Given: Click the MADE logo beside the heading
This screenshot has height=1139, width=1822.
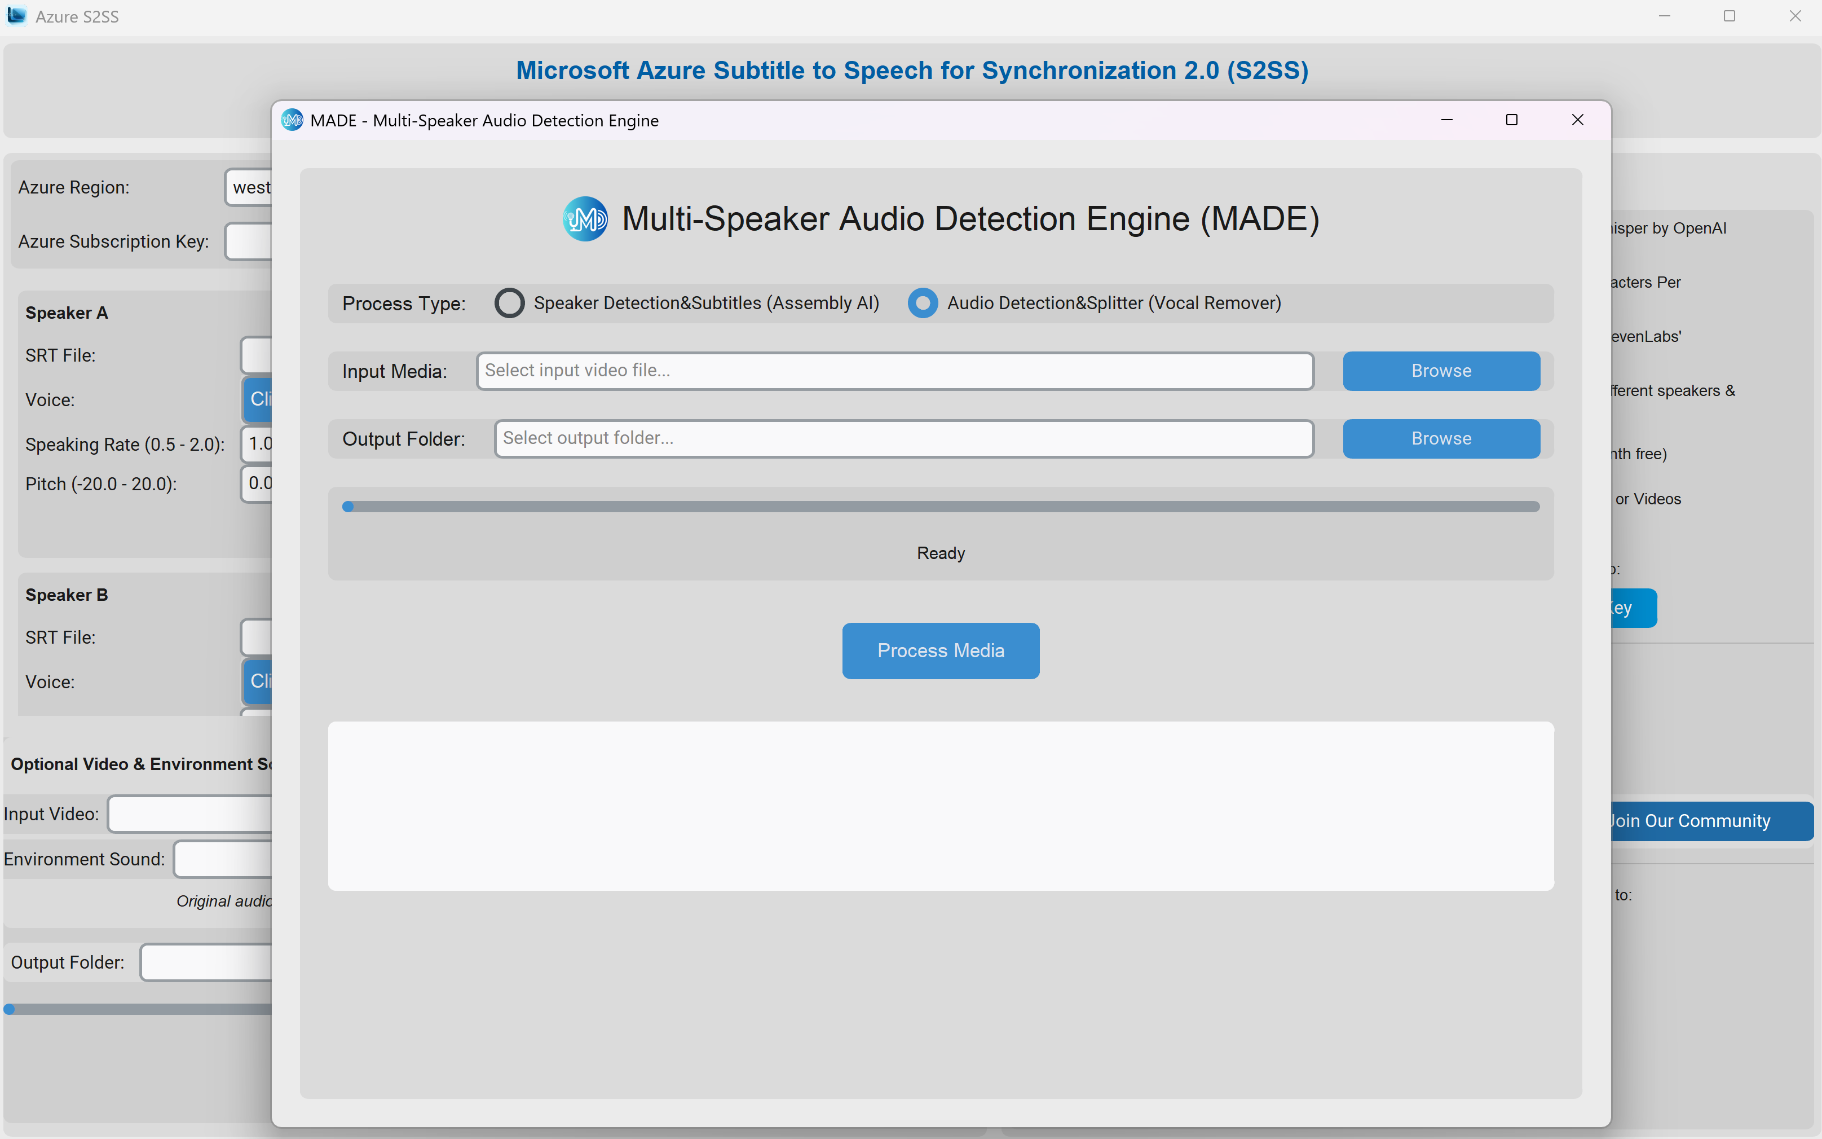Looking at the screenshot, I should [x=585, y=219].
